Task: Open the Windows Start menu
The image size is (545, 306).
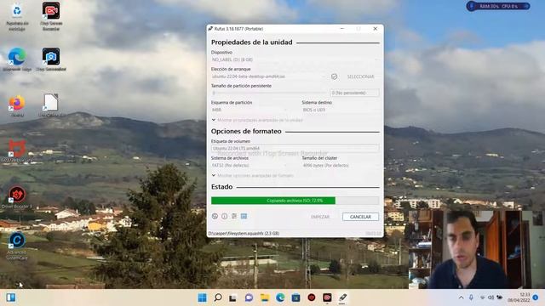Action: (202, 297)
